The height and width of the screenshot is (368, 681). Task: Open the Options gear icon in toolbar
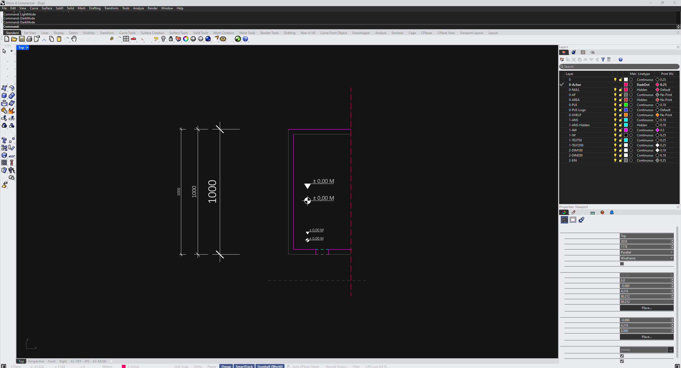223,39
